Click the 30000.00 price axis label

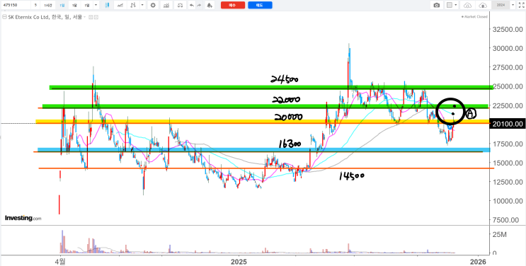(x=508, y=48)
